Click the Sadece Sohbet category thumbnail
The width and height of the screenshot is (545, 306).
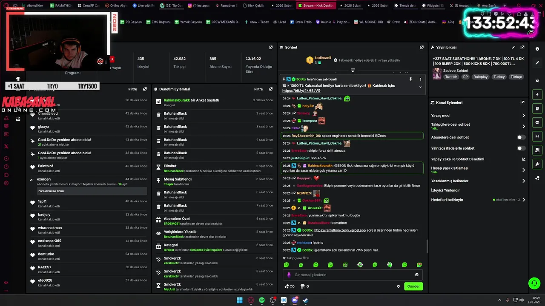click(x=437, y=74)
